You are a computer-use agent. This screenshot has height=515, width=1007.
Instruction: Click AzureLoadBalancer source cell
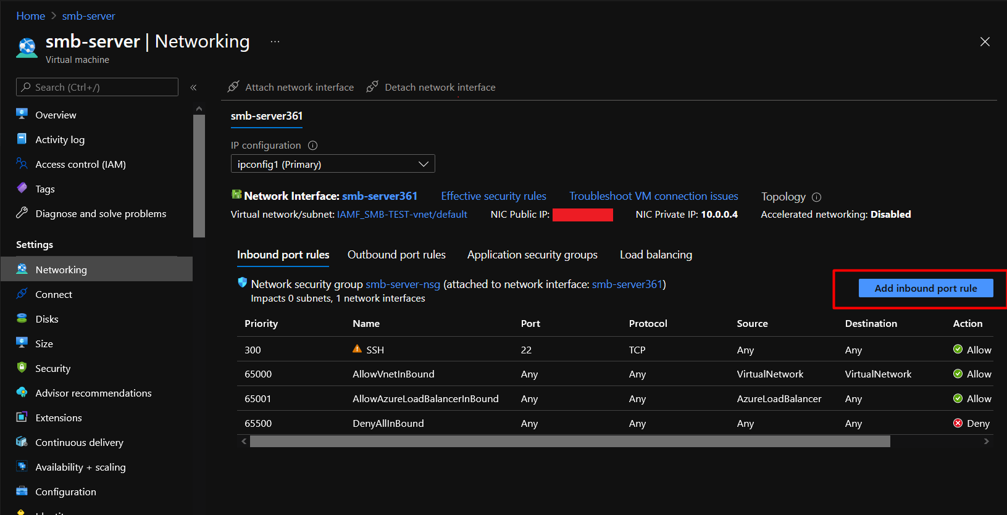[779, 399]
